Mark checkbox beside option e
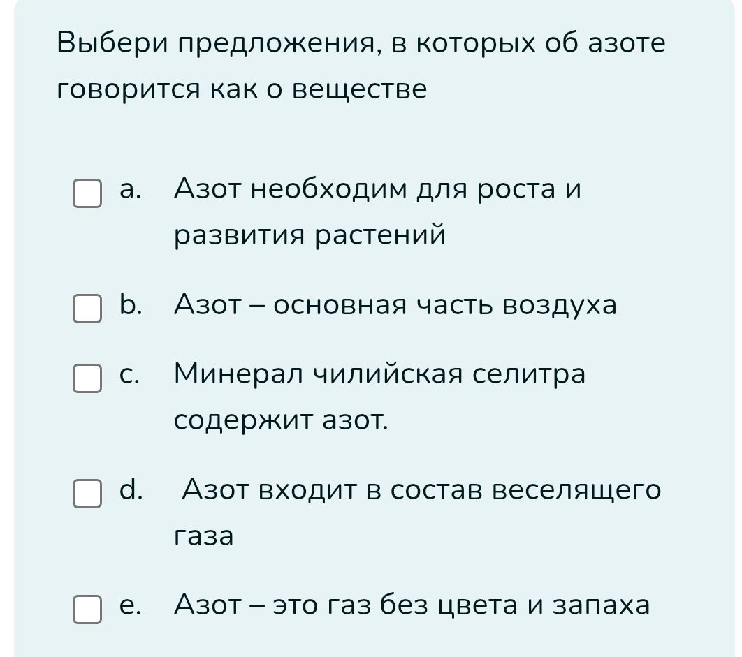This screenshot has height=657, width=742. [x=87, y=610]
